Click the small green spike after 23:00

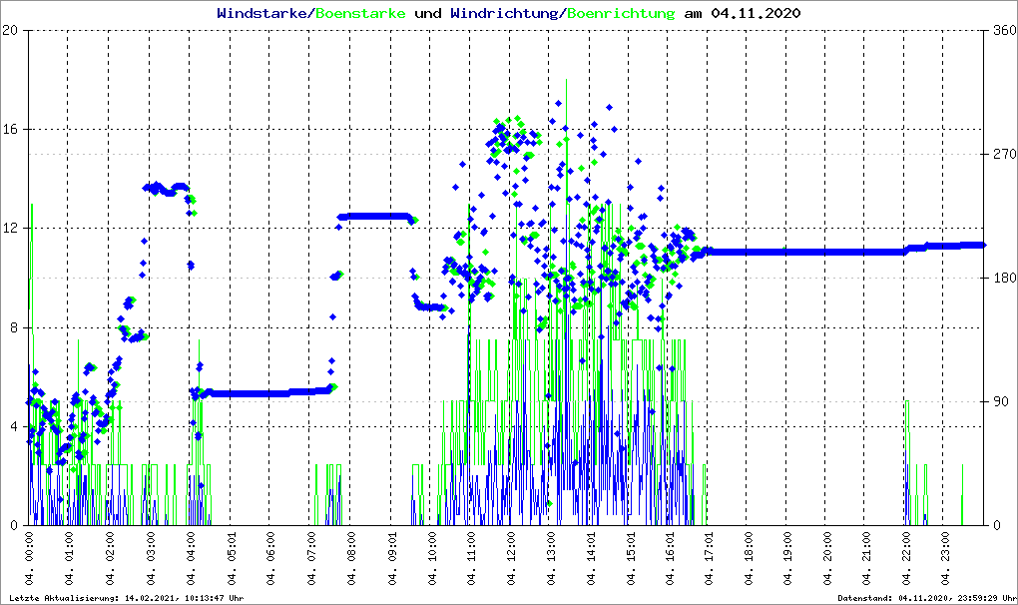tap(962, 494)
